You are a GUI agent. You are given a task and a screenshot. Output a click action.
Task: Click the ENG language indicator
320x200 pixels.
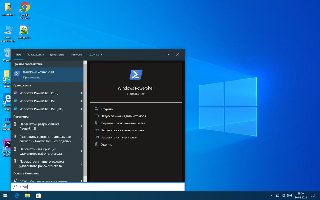tap(289, 195)
